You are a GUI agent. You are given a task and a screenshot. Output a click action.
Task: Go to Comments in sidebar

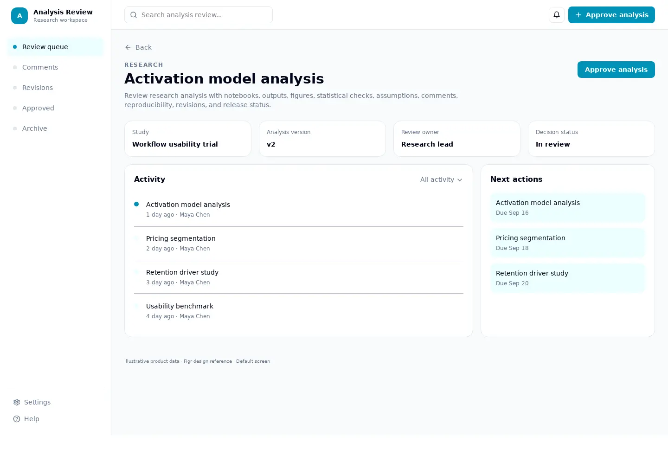[56, 67]
